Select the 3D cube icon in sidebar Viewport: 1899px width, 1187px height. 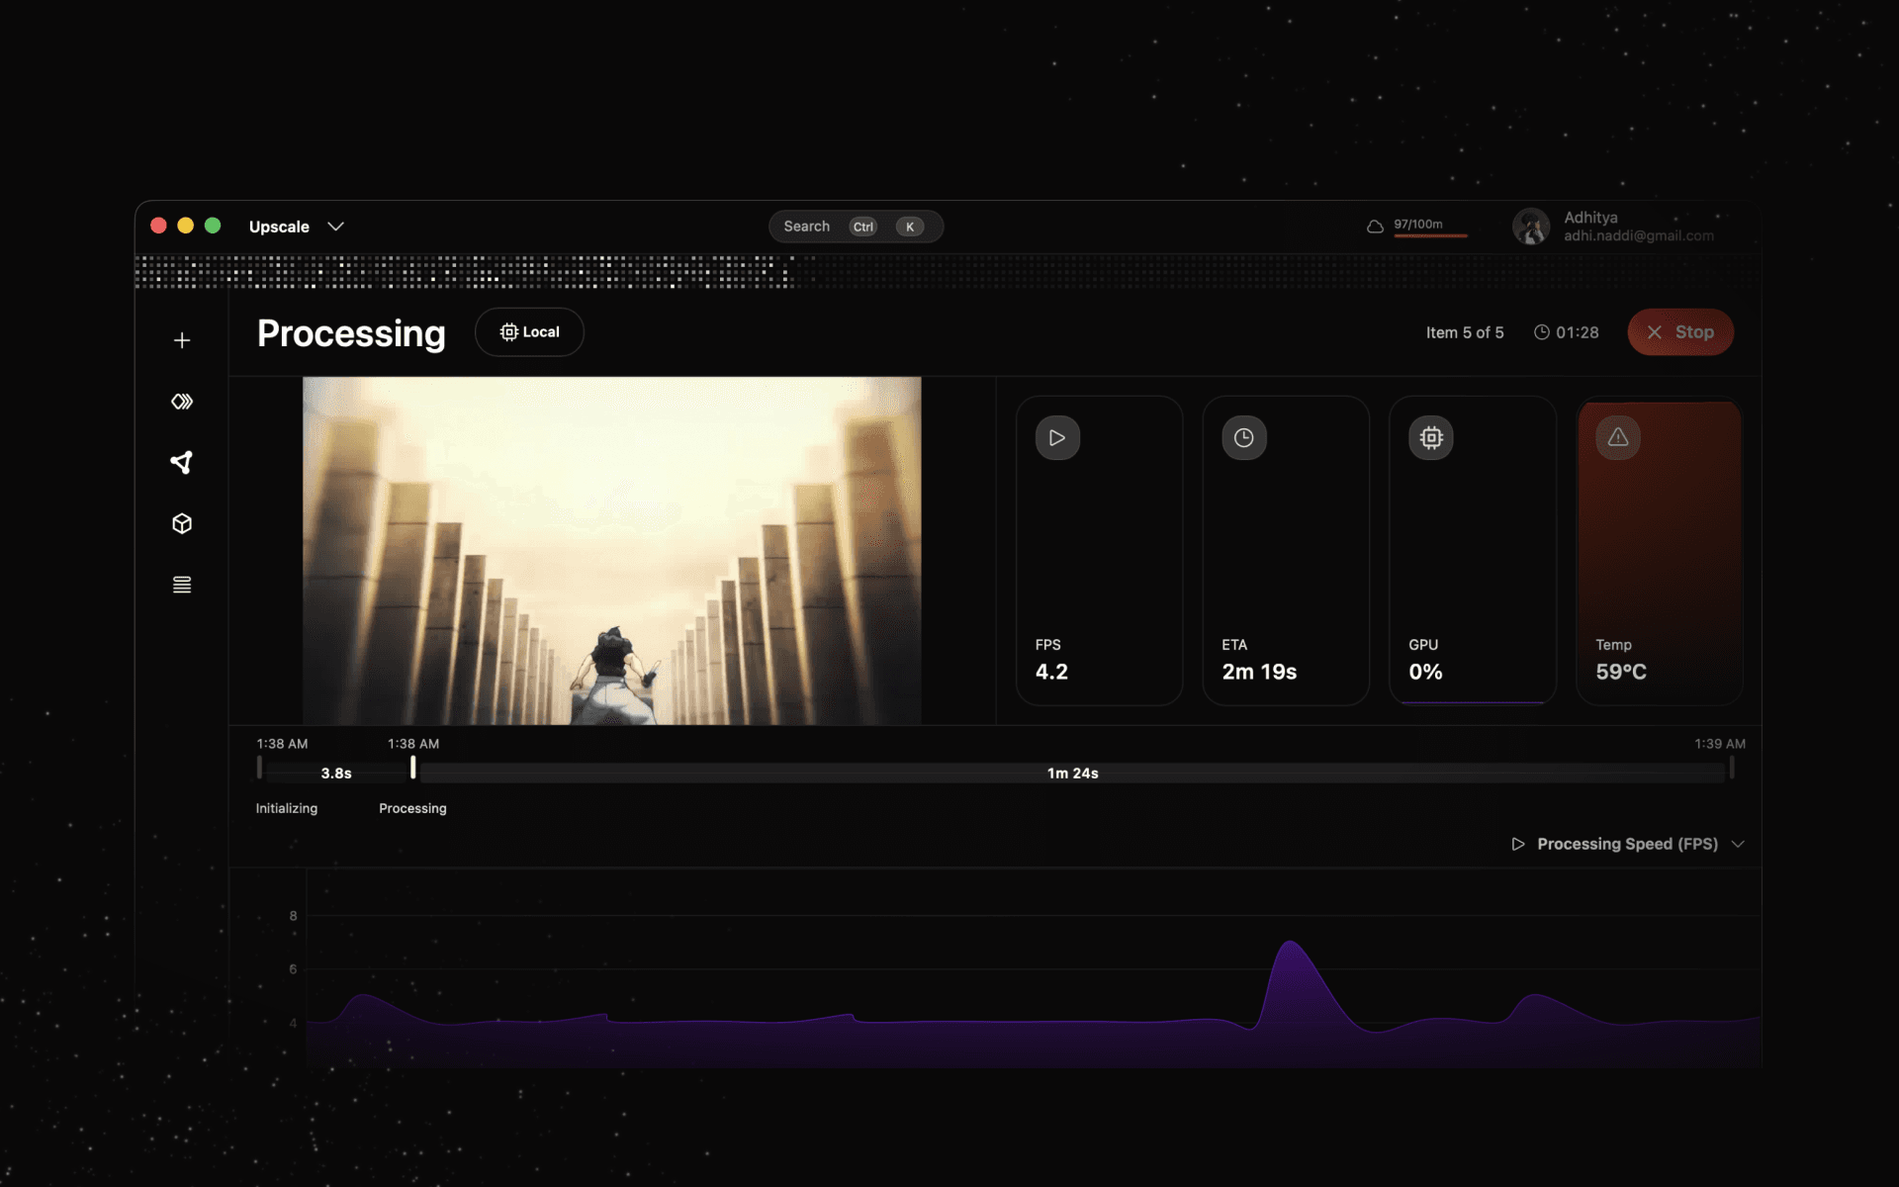182,523
